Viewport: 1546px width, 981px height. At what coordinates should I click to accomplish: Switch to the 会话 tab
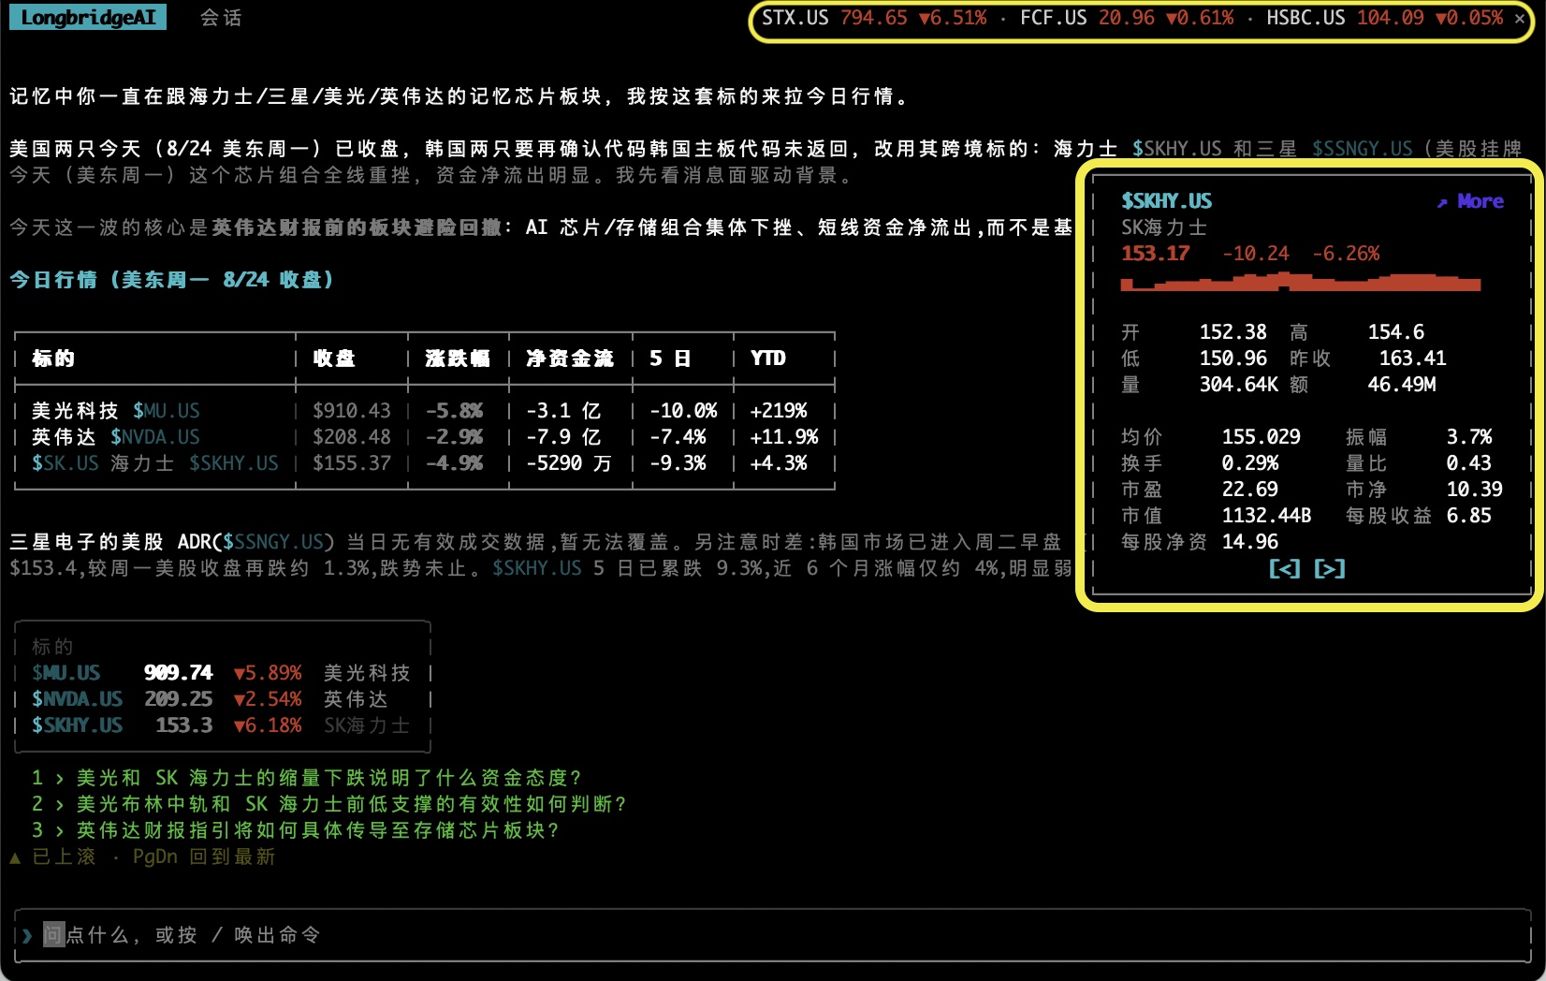[221, 18]
